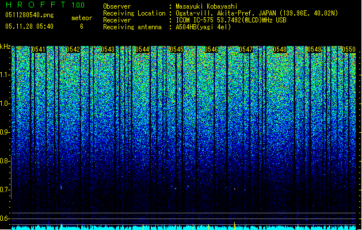
Task: Select the ICOM IC-575 receiver description
Action: [x=231, y=20]
